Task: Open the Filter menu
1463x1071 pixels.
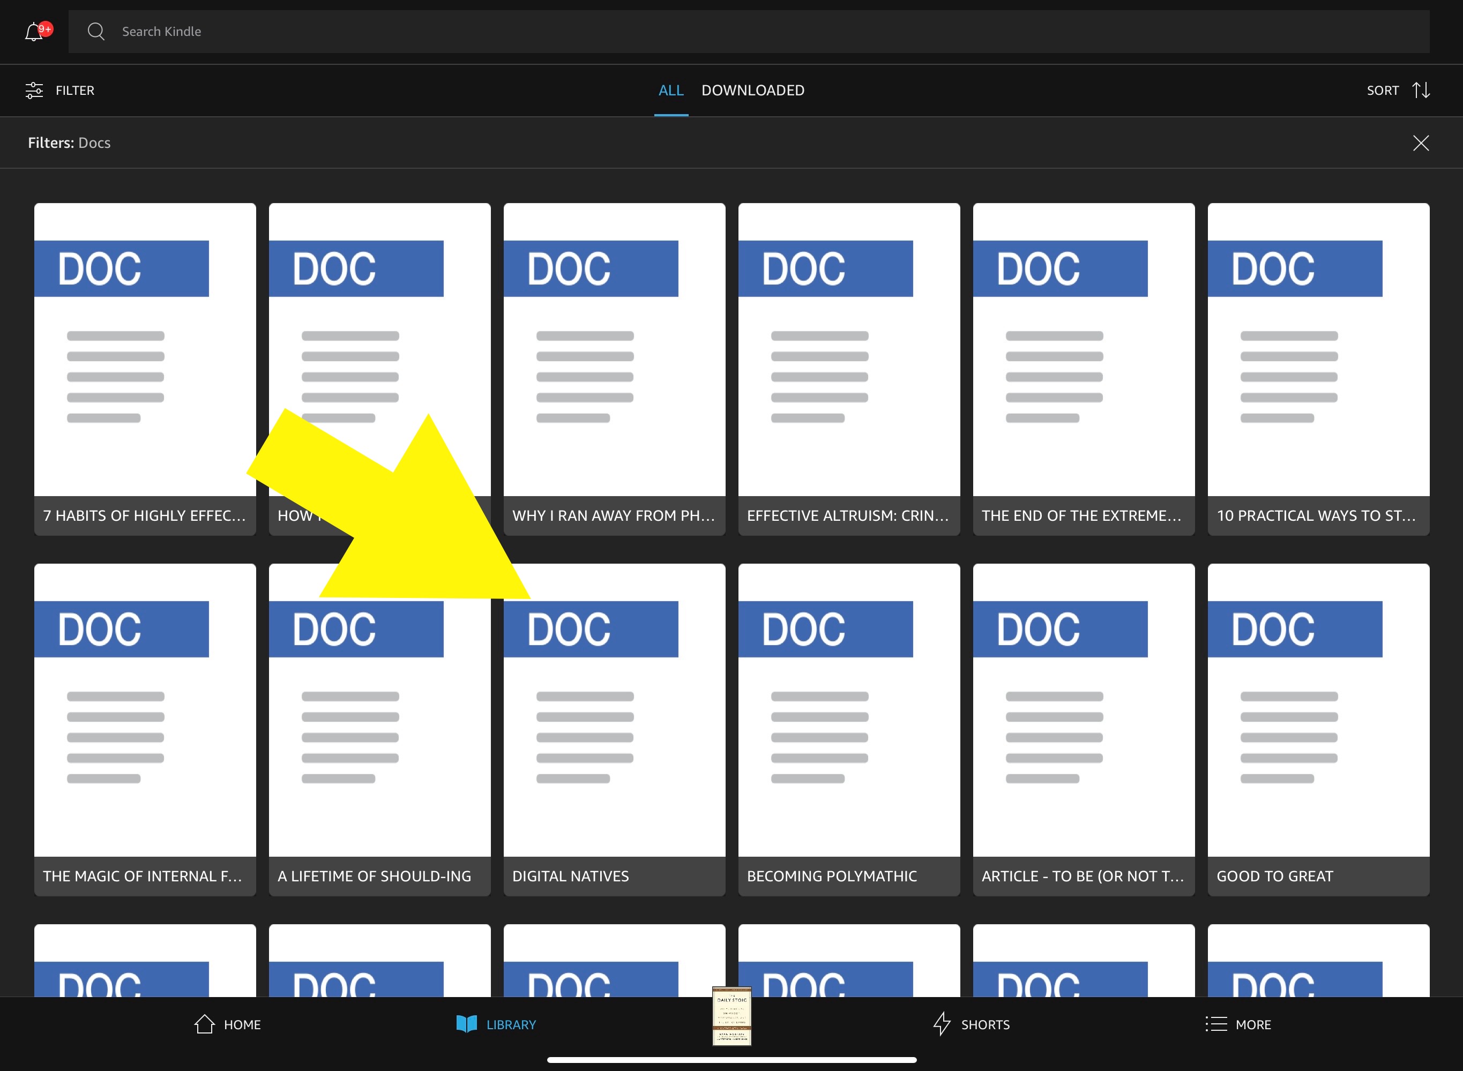Action: point(74,90)
